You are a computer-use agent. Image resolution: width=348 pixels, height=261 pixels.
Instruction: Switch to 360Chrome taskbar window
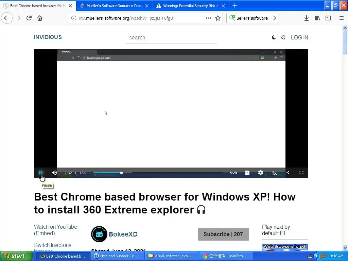[226, 256]
